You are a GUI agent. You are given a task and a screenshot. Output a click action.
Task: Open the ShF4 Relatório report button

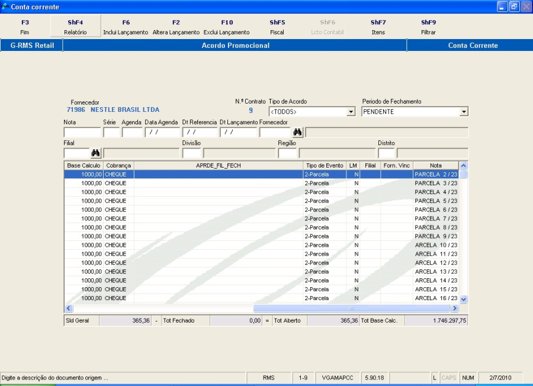tap(75, 27)
